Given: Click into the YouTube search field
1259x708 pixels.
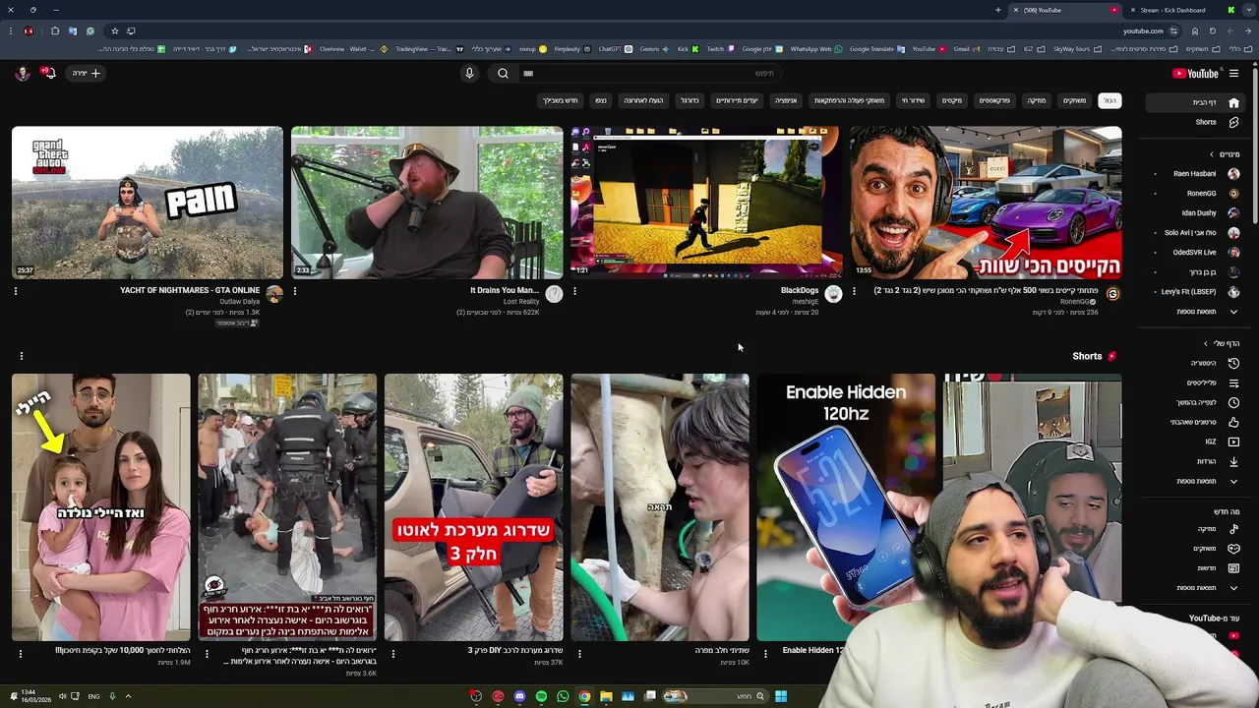Looking at the screenshot, I should pos(649,73).
